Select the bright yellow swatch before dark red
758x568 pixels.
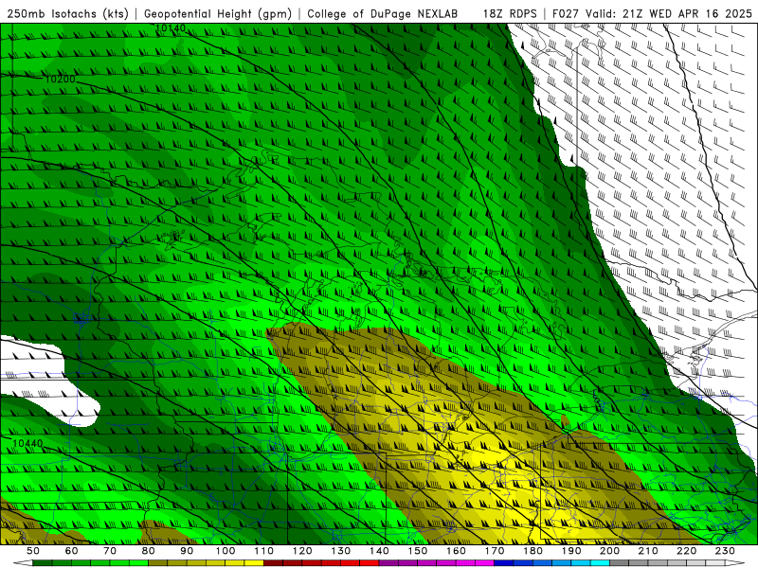click(x=254, y=562)
